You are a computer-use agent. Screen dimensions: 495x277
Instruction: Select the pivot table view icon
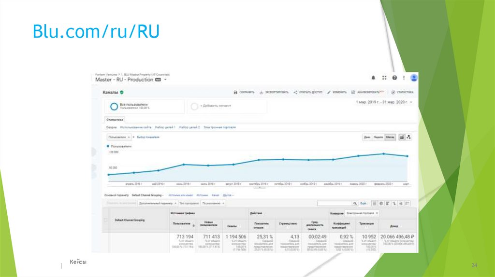(x=408, y=204)
